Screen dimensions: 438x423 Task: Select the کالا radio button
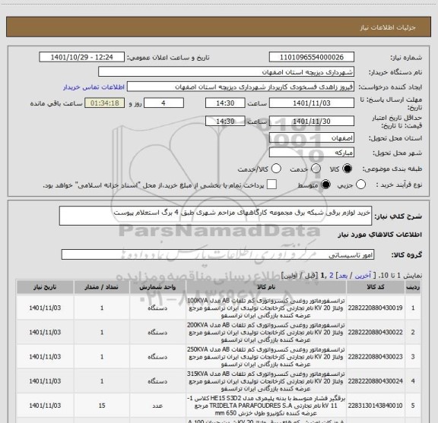tap(348, 169)
